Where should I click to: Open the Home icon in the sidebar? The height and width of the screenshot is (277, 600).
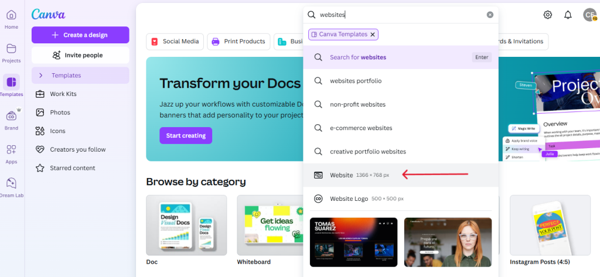(11, 15)
